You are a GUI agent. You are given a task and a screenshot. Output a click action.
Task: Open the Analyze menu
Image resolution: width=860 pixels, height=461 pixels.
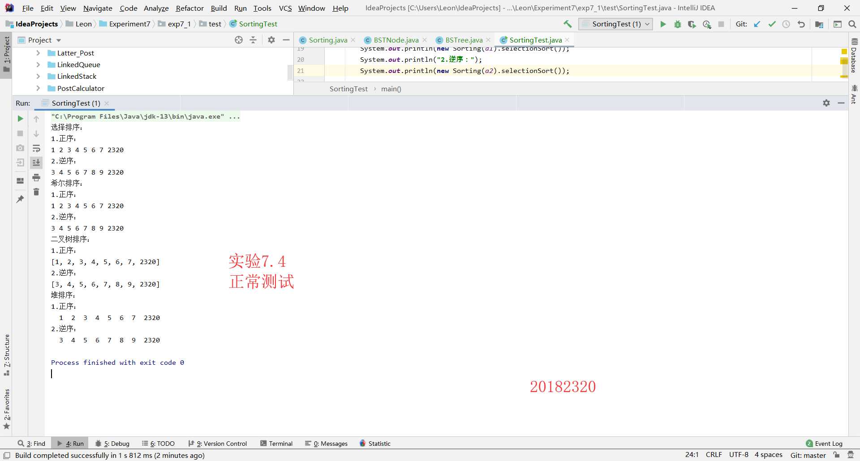(x=156, y=8)
